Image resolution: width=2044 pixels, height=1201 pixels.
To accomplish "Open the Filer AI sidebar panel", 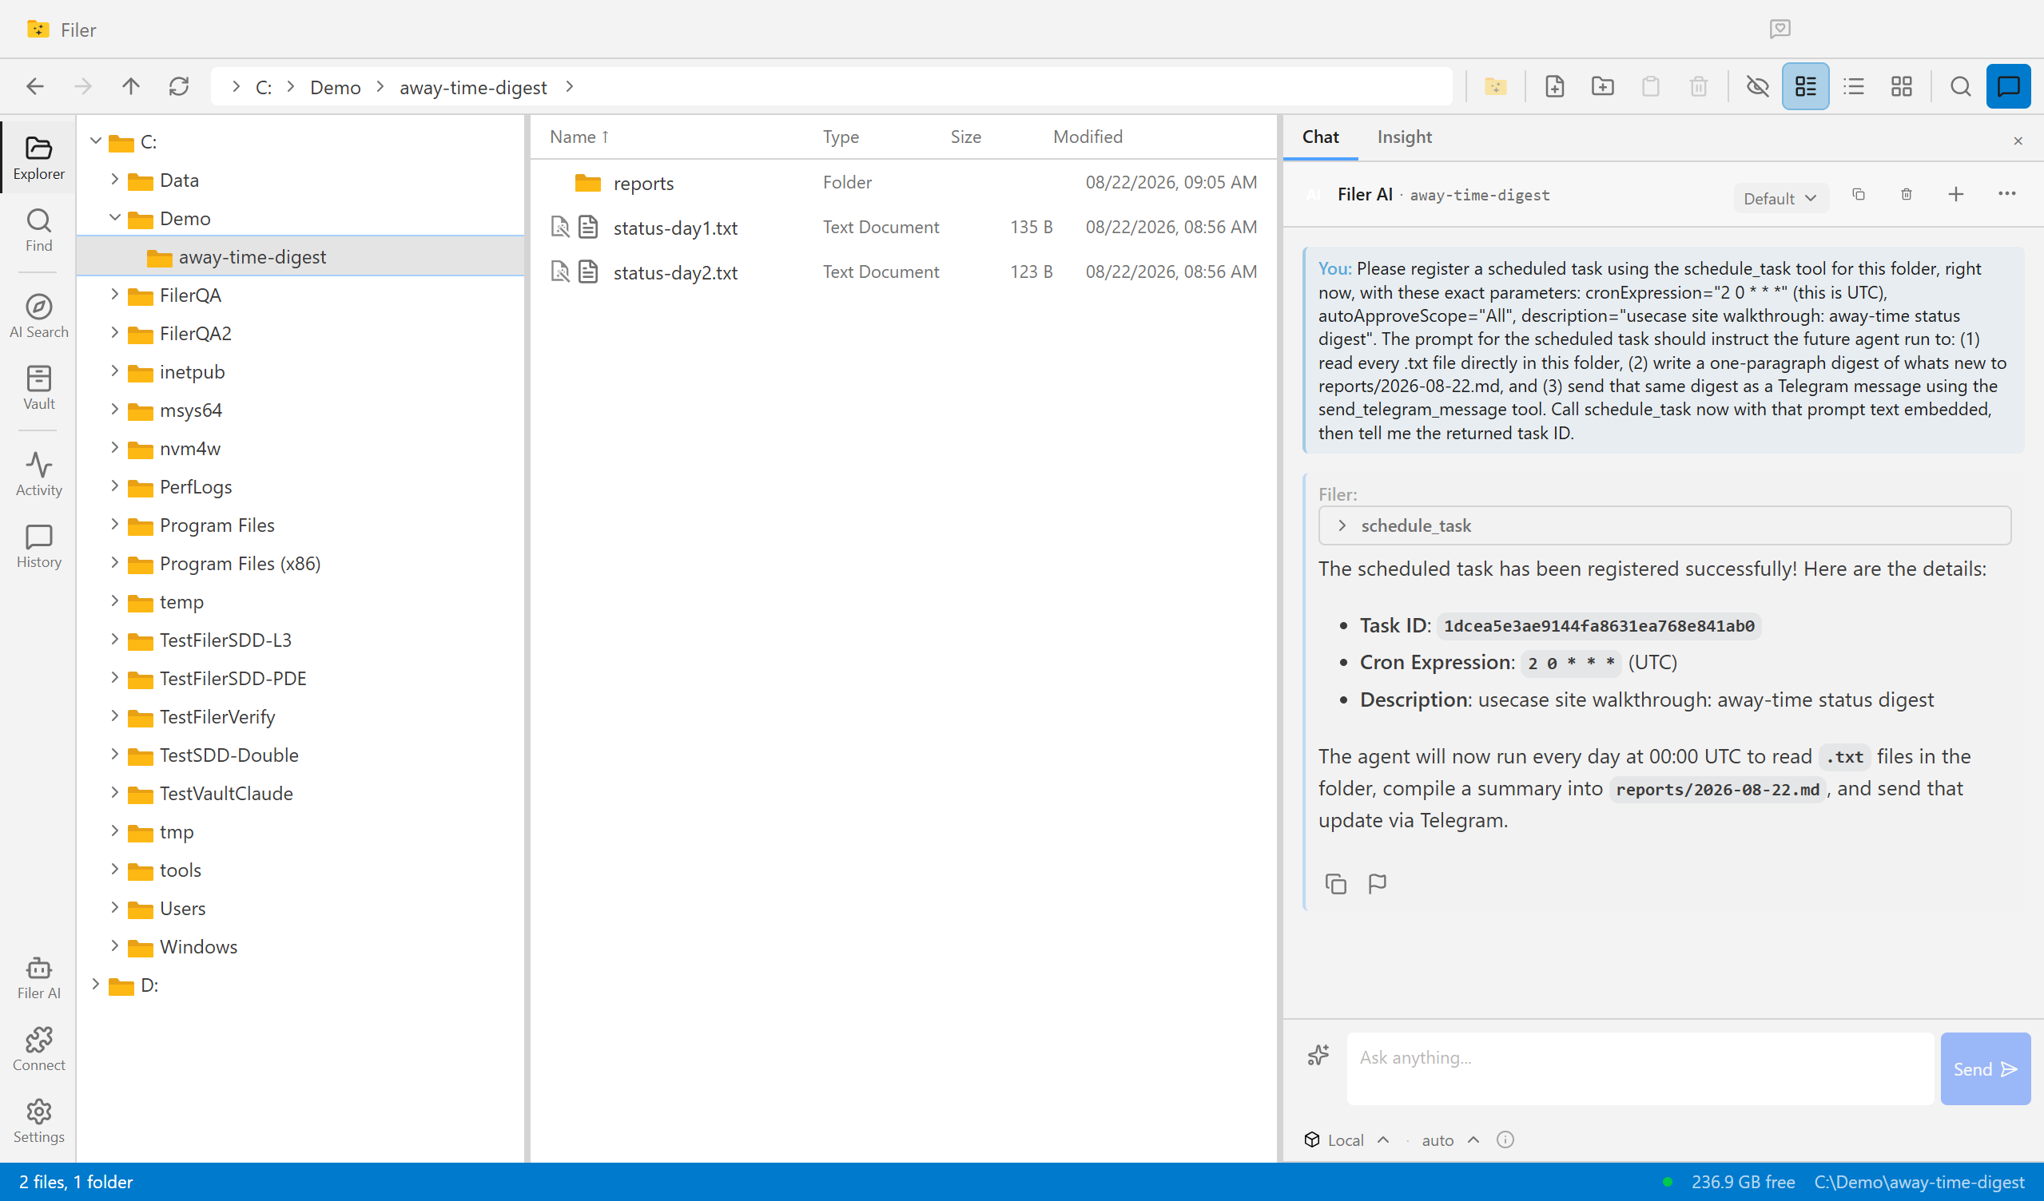I will tap(39, 977).
